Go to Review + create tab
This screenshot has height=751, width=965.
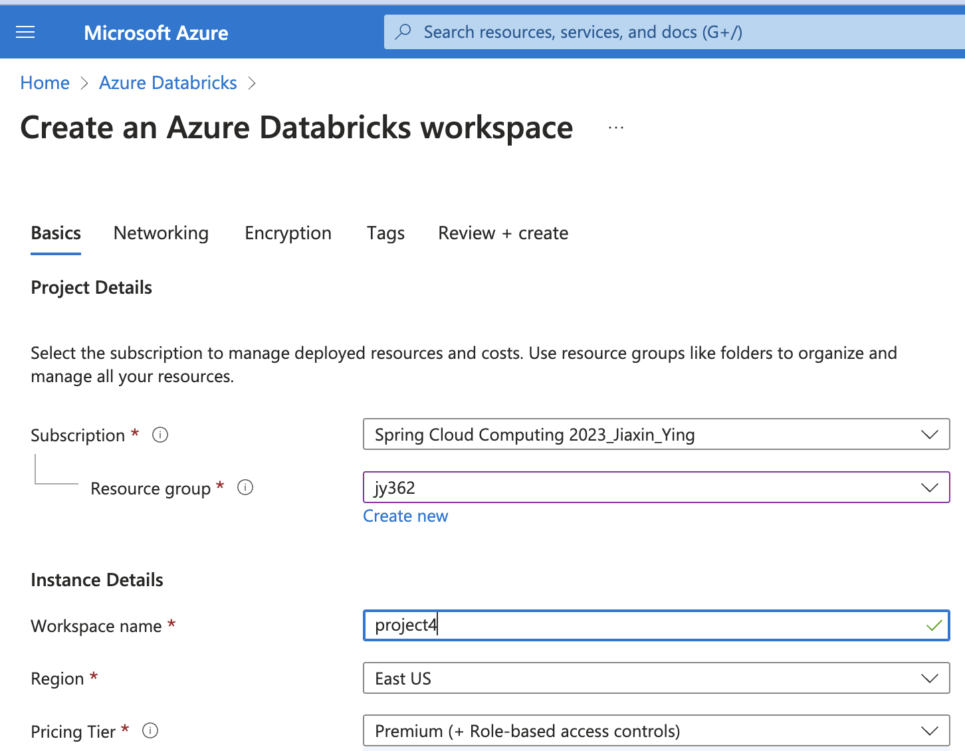[x=503, y=233]
